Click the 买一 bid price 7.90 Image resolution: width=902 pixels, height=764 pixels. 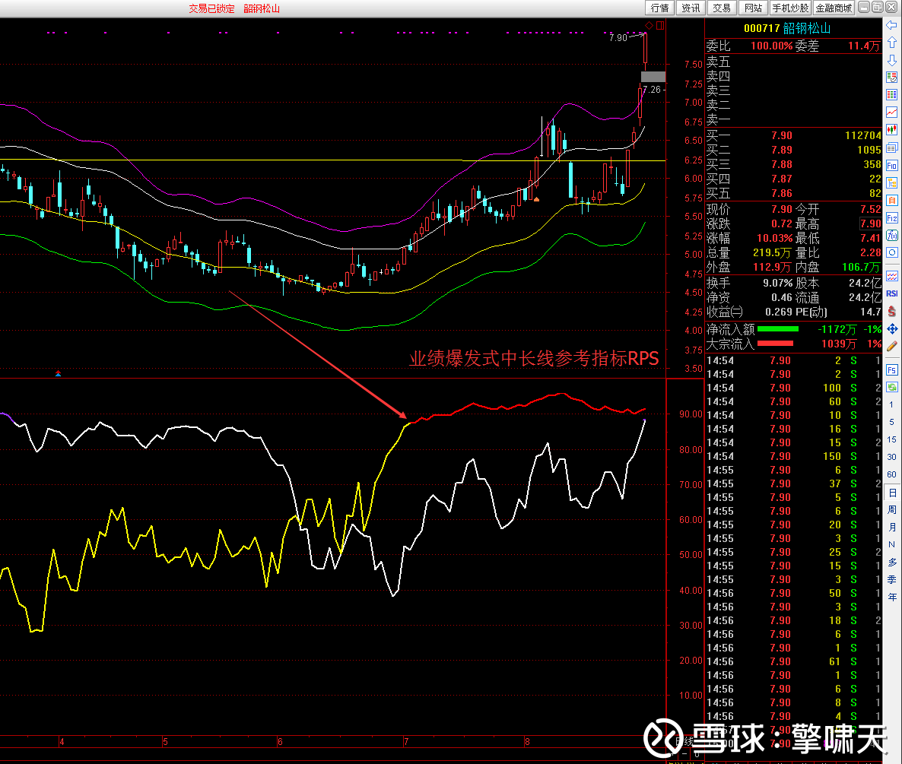click(781, 135)
